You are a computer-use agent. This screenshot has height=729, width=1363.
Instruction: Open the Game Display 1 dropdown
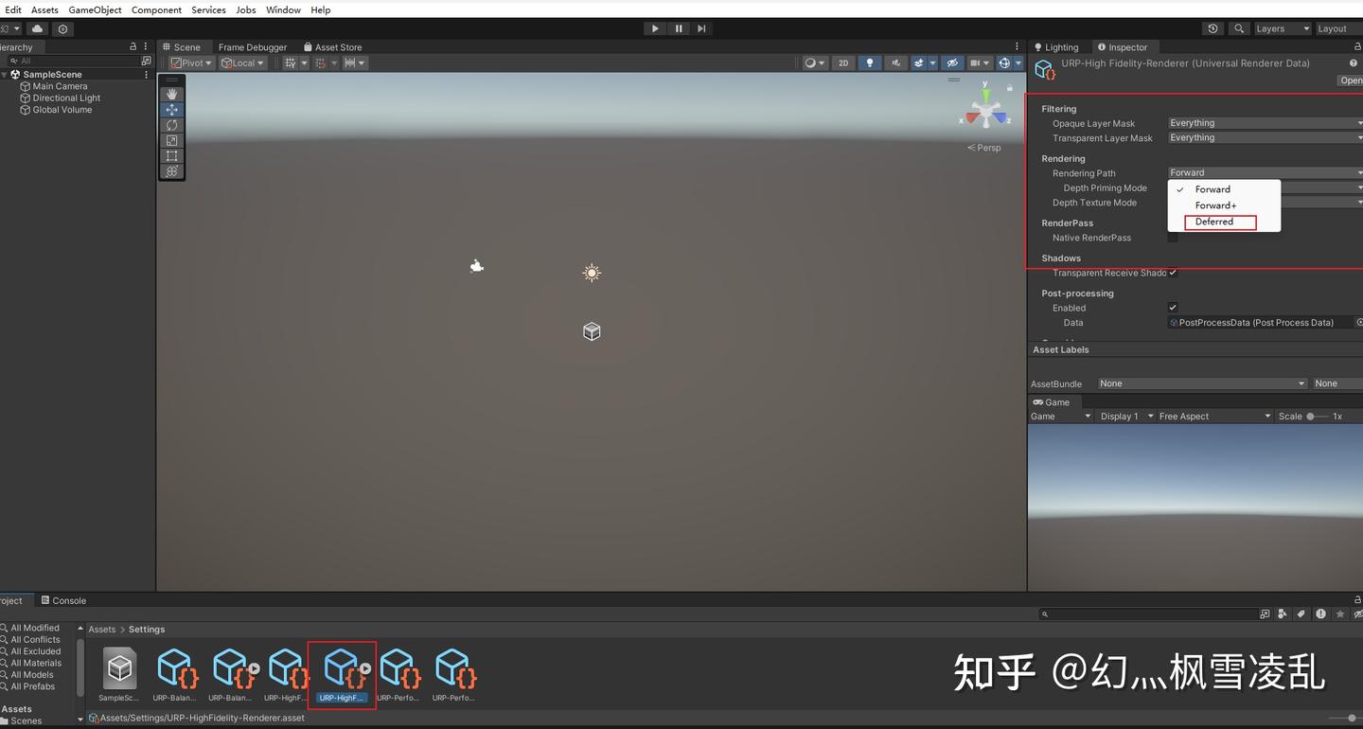tap(1125, 417)
